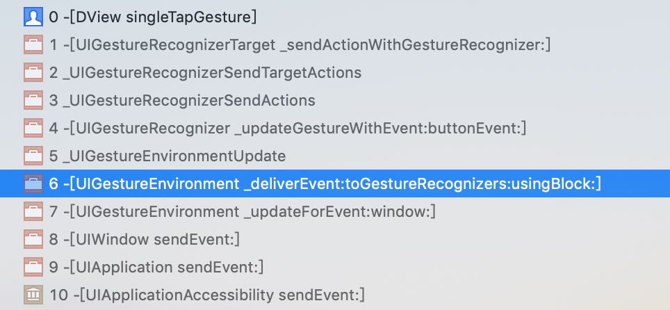The width and height of the screenshot is (670, 310).
Task: Click the user icon beside DView singleTapGesture
Action: point(33,17)
